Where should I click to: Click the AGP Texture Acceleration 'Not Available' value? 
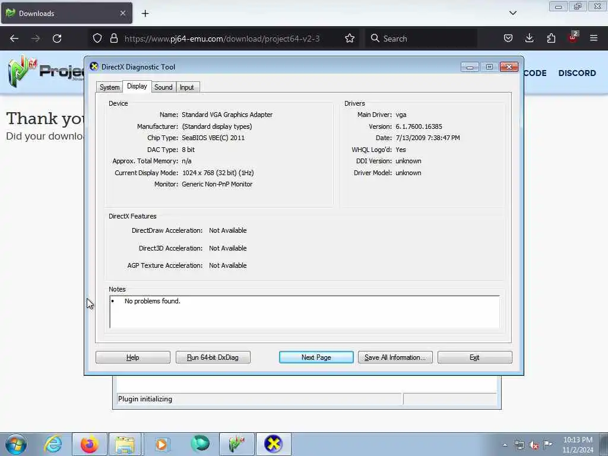tap(227, 265)
